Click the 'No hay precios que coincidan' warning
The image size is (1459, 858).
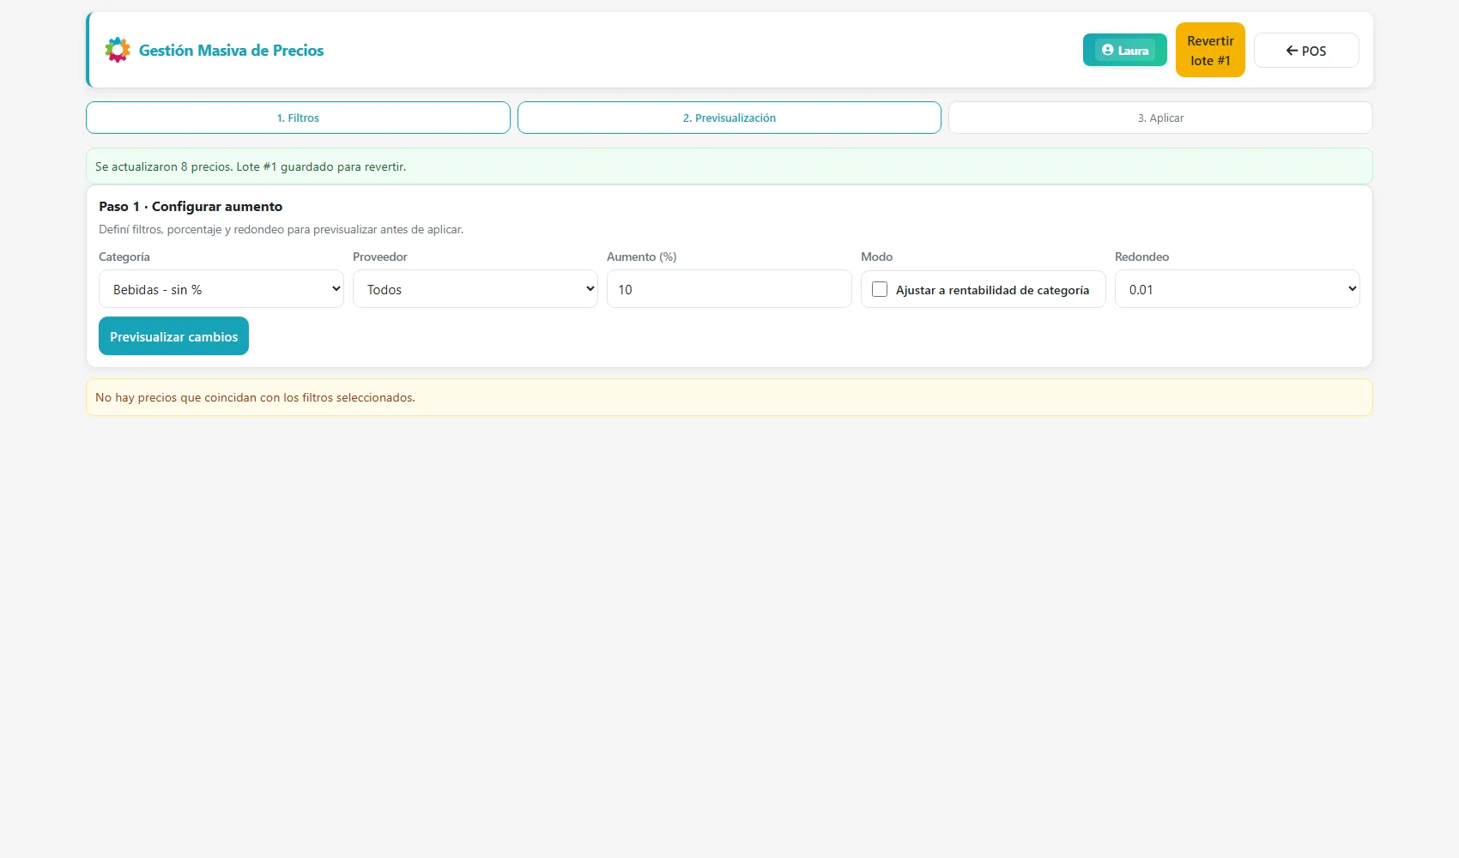729,397
